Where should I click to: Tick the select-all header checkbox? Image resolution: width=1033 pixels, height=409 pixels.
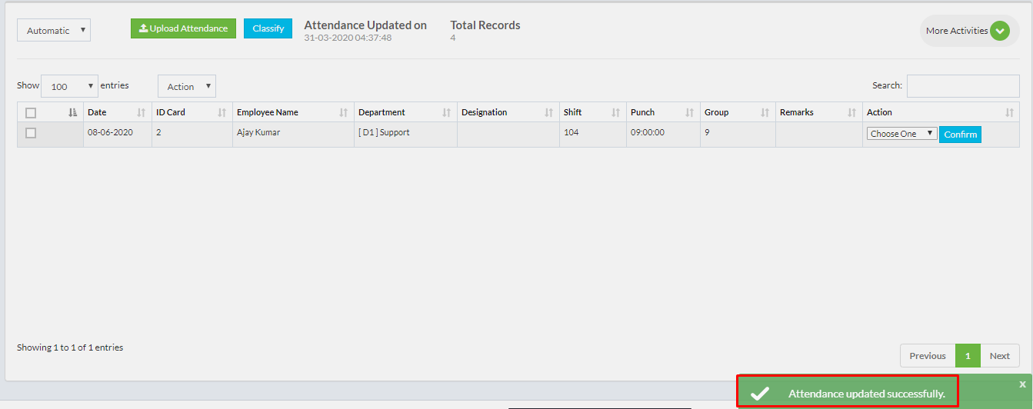(x=31, y=112)
